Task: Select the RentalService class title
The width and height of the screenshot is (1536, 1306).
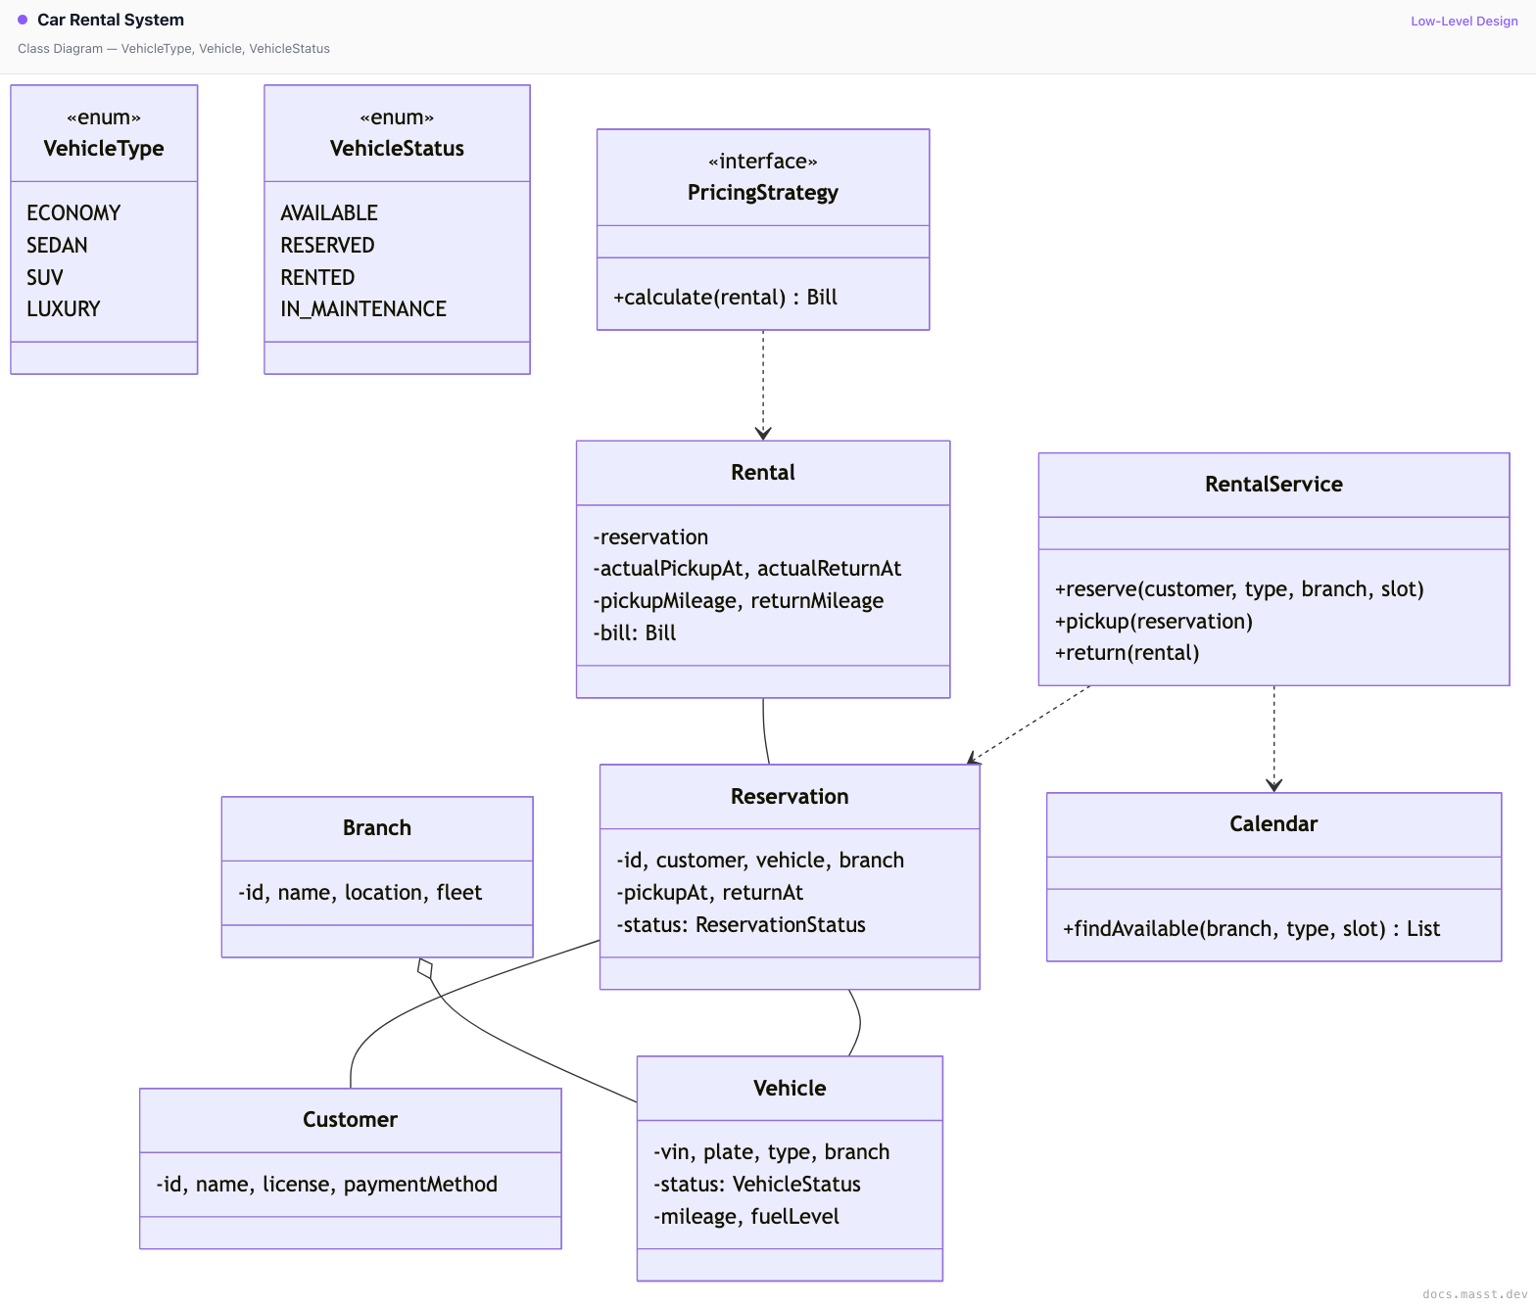Action: click(1273, 485)
